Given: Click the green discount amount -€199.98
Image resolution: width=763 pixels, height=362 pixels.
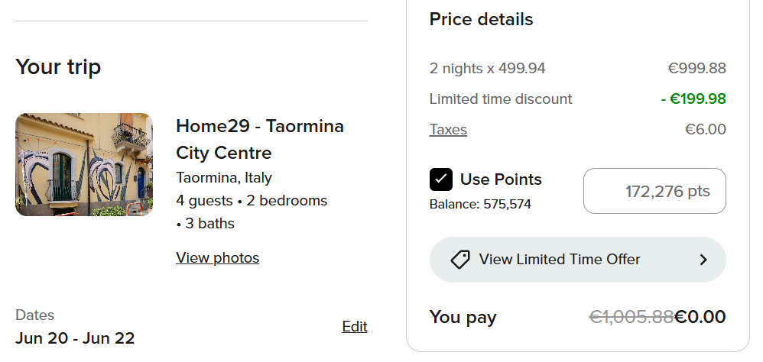Looking at the screenshot, I should (693, 99).
